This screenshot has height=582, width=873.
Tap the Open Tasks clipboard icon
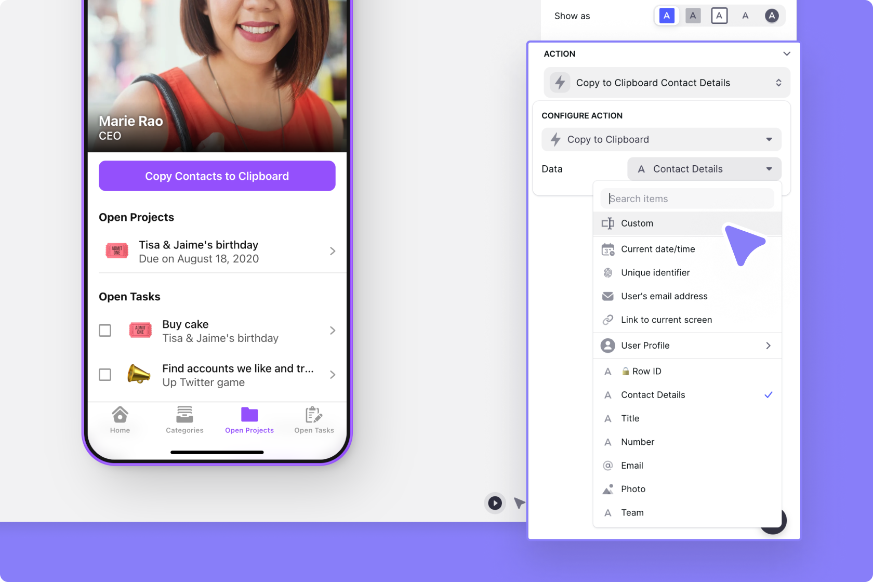(314, 415)
